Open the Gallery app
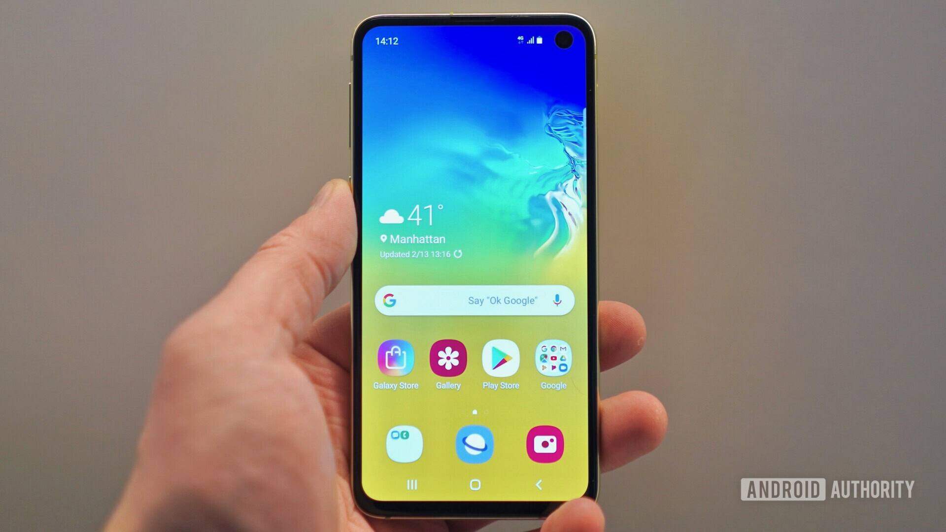Image resolution: width=946 pixels, height=532 pixels. coord(448,359)
